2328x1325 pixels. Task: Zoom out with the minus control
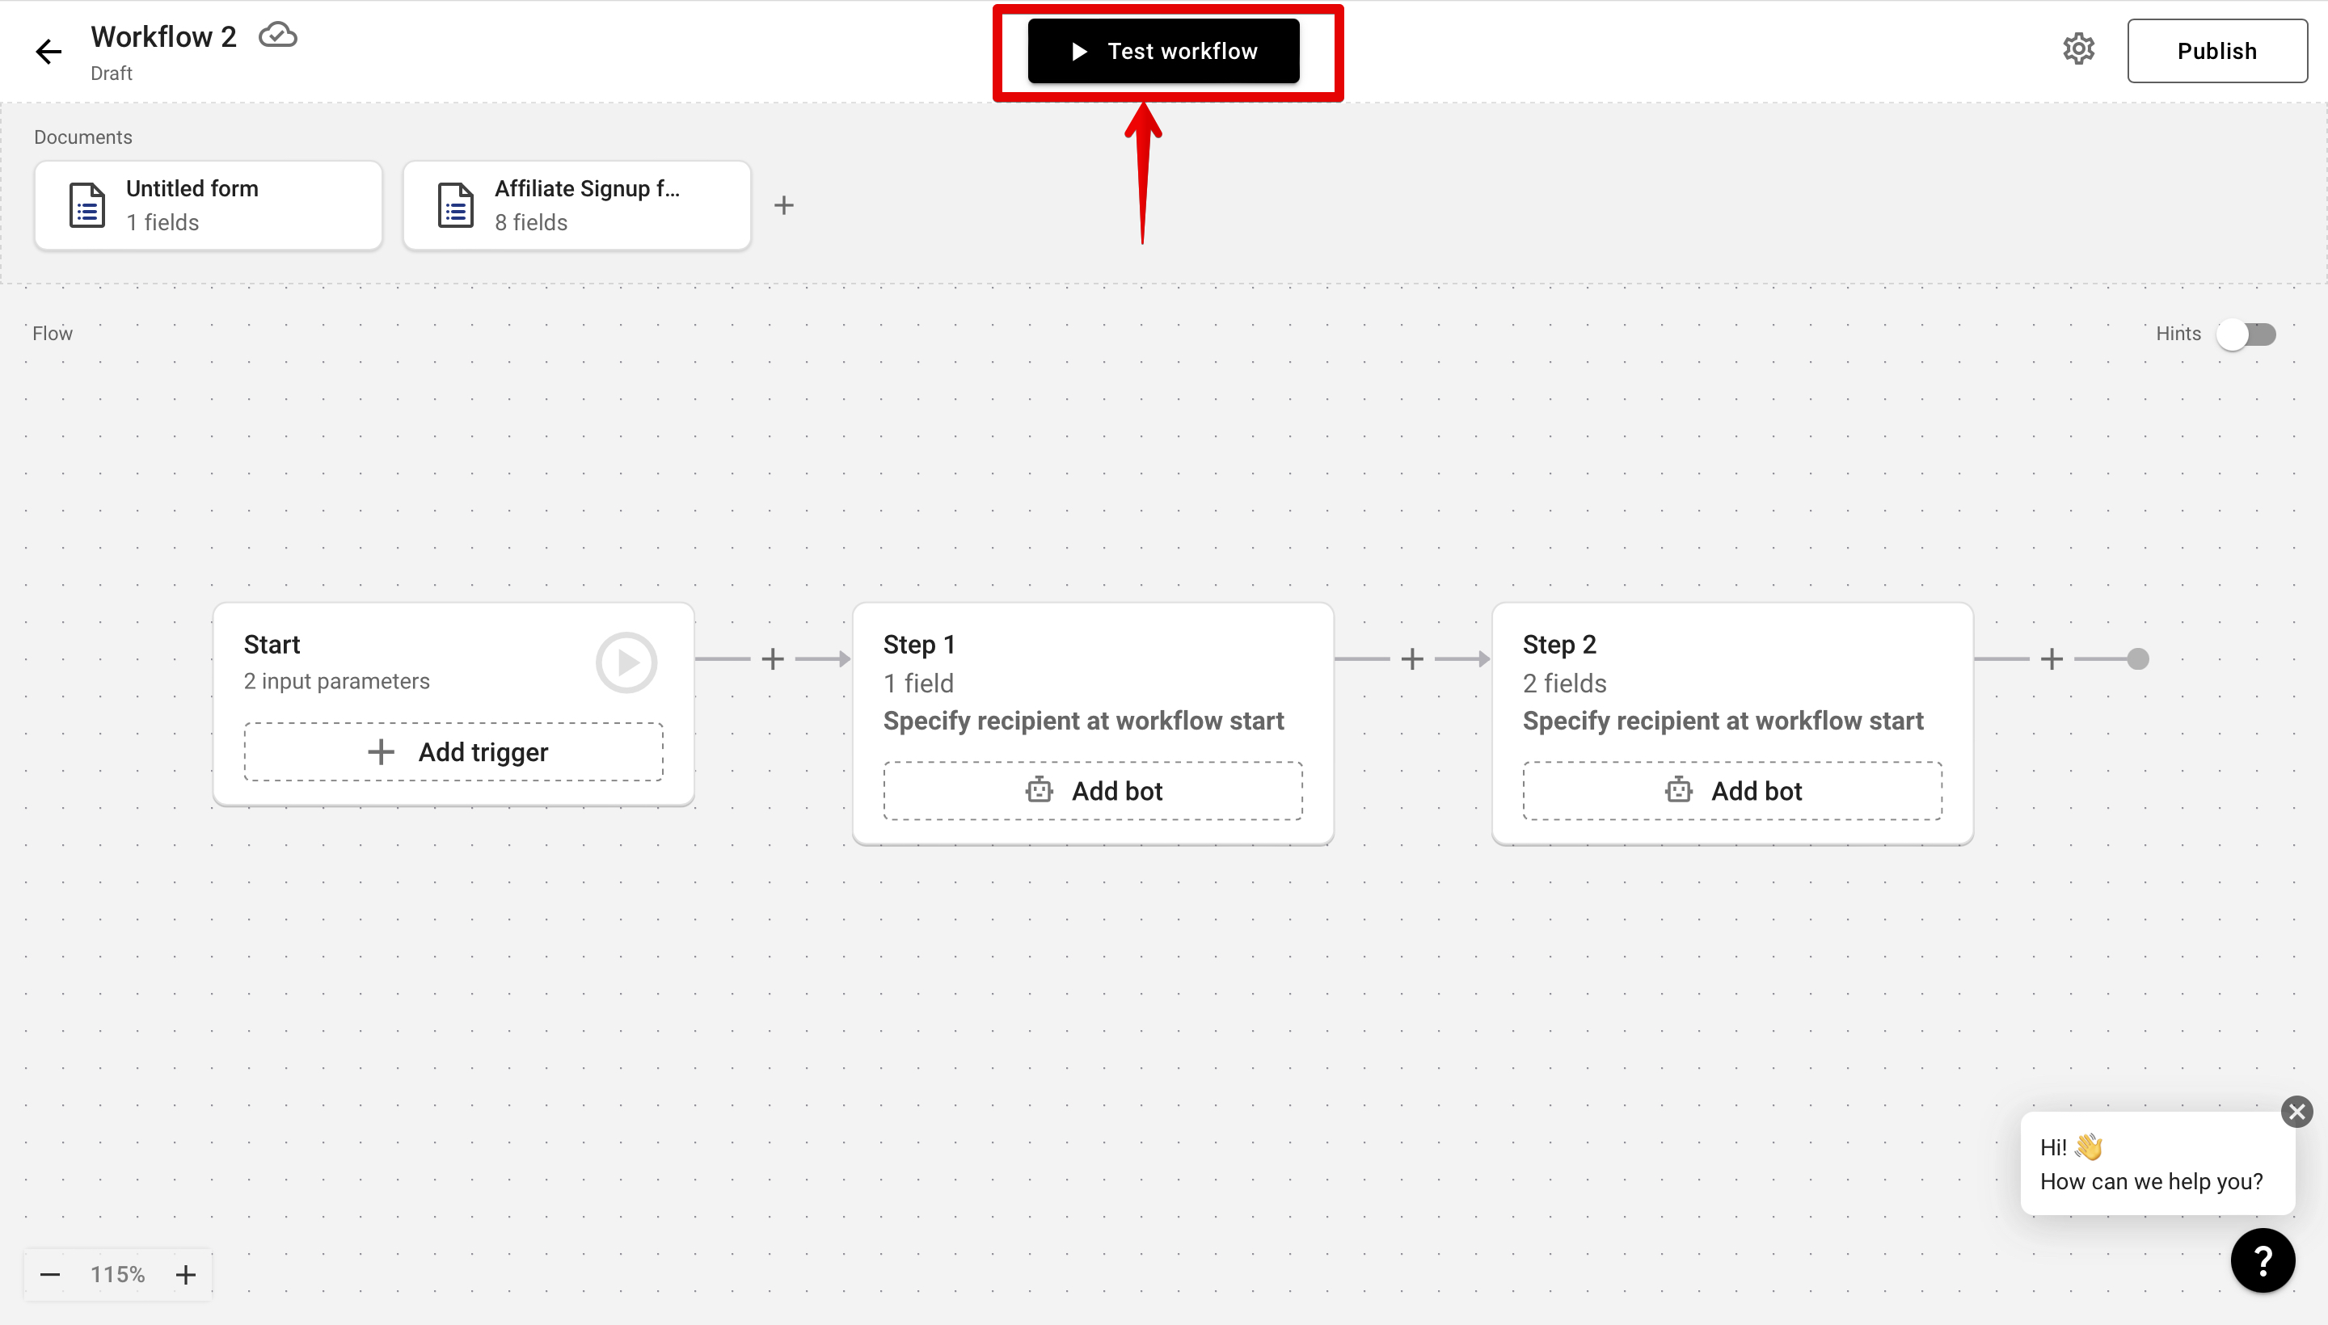(x=50, y=1274)
